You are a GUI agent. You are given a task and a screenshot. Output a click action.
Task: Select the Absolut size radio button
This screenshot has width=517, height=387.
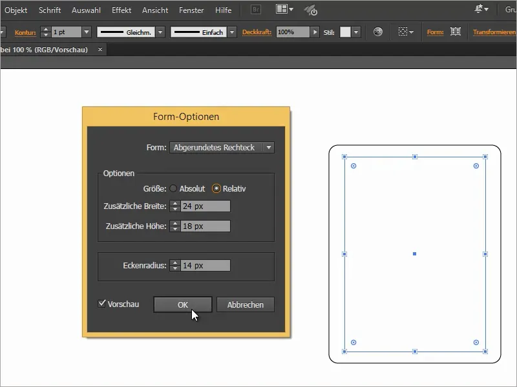coord(173,188)
